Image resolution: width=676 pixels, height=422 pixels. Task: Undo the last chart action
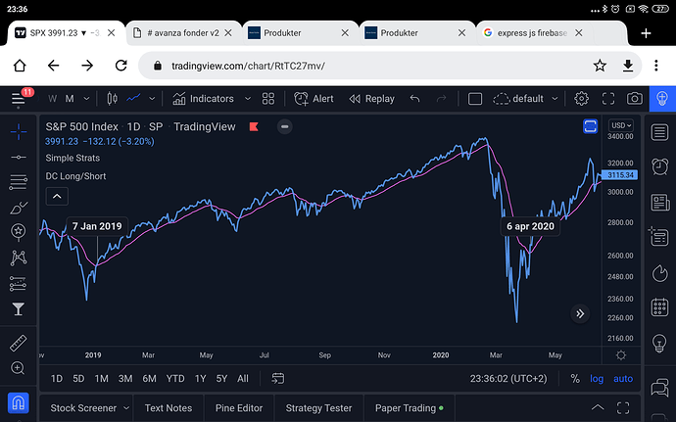[x=414, y=99]
